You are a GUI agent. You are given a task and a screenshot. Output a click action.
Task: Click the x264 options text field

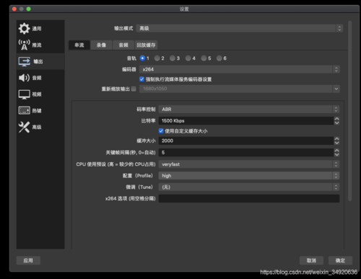click(x=249, y=198)
